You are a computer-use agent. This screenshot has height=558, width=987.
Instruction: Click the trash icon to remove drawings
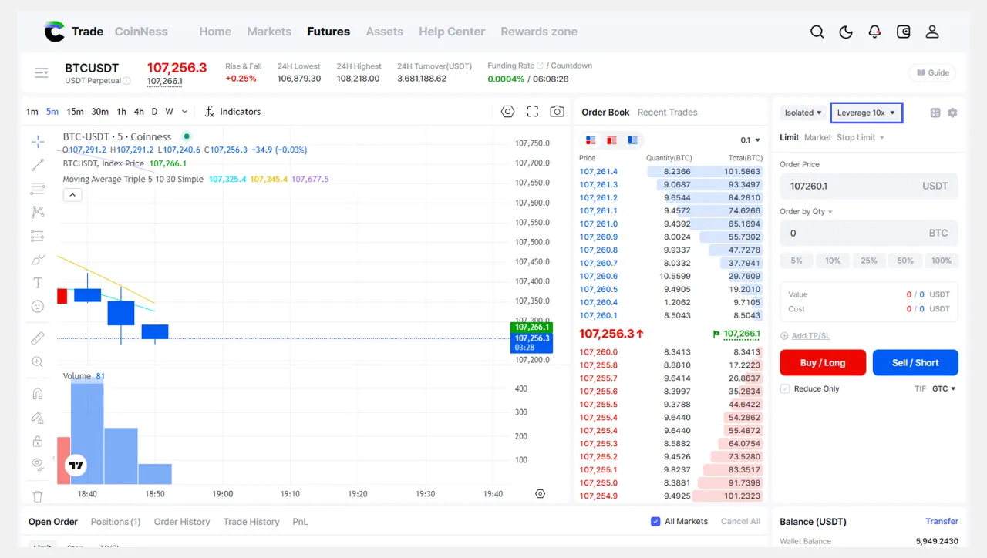pos(37,496)
